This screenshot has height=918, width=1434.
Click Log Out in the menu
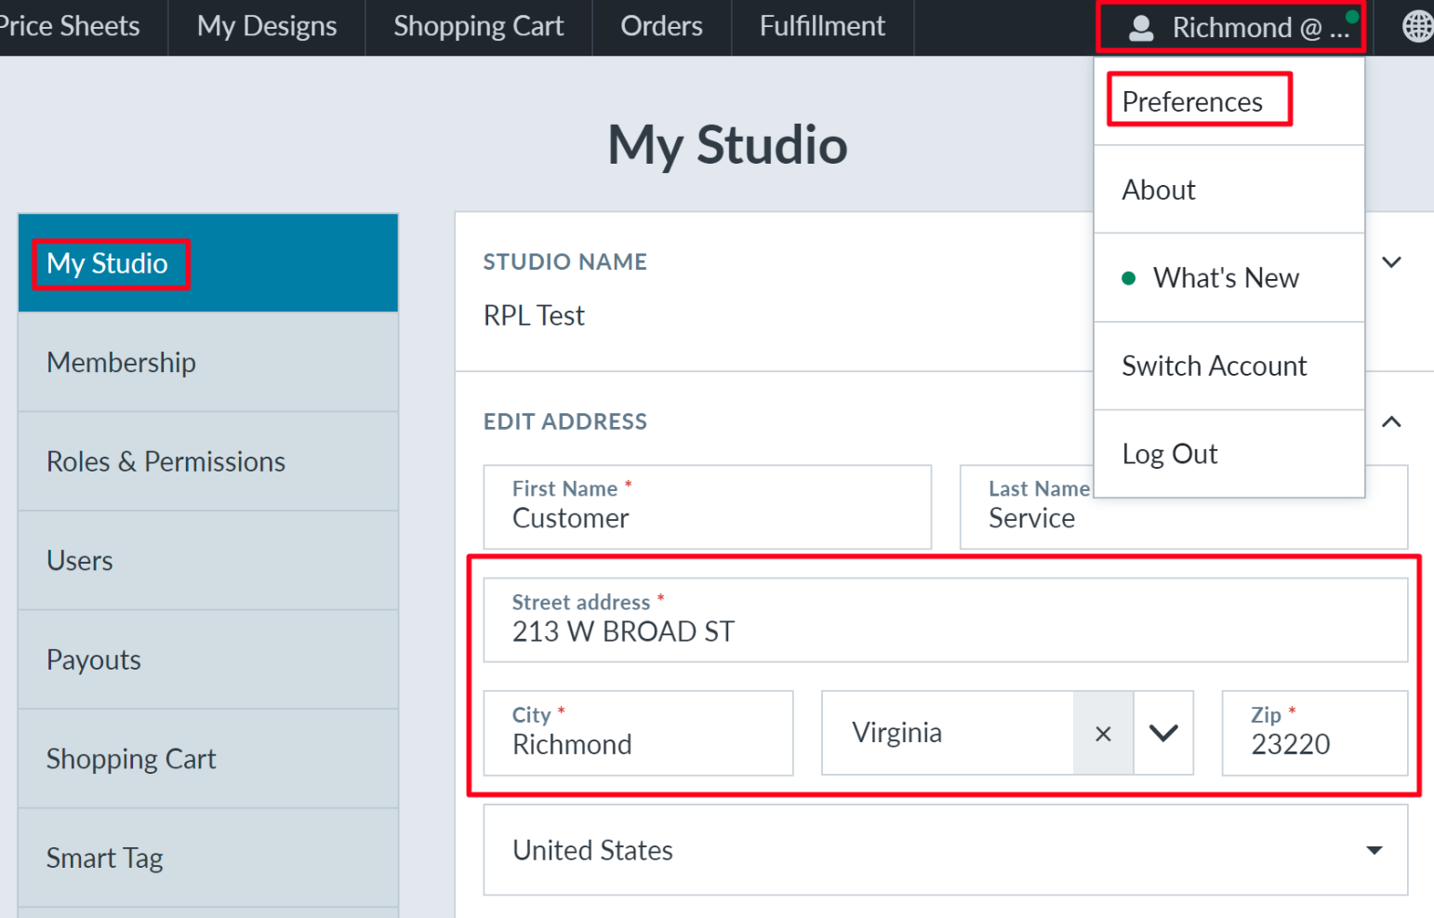click(x=1170, y=454)
